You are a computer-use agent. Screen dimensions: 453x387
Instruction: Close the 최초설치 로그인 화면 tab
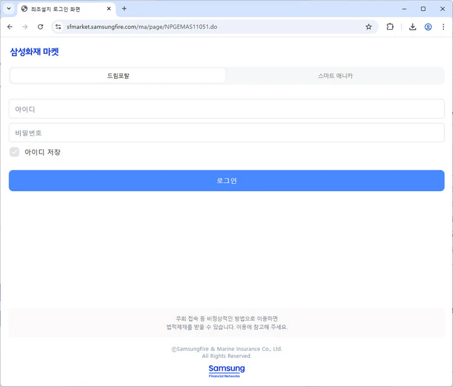[109, 8]
